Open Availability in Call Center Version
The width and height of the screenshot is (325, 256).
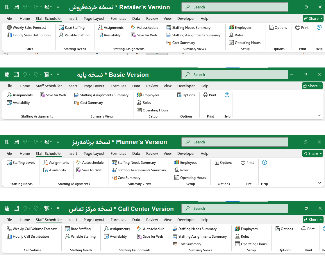tap(115, 237)
